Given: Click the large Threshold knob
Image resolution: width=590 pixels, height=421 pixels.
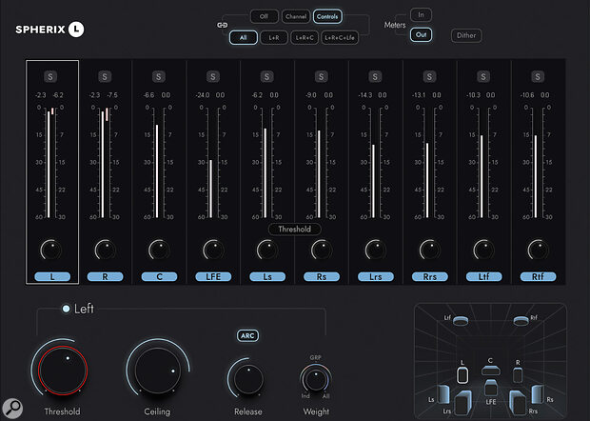Looking at the screenshot, I should pyautogui.click(x=63, y=371).
